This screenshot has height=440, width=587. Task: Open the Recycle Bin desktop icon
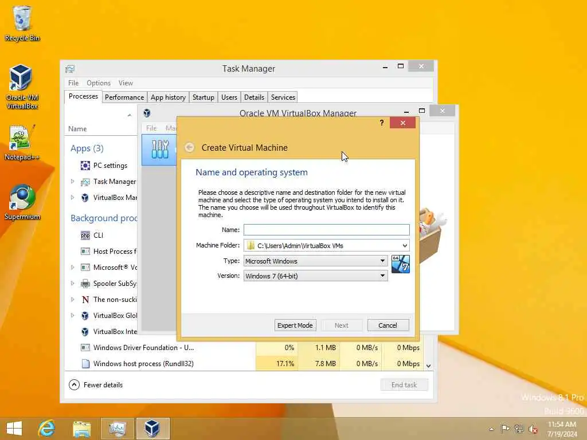(22, 23)
